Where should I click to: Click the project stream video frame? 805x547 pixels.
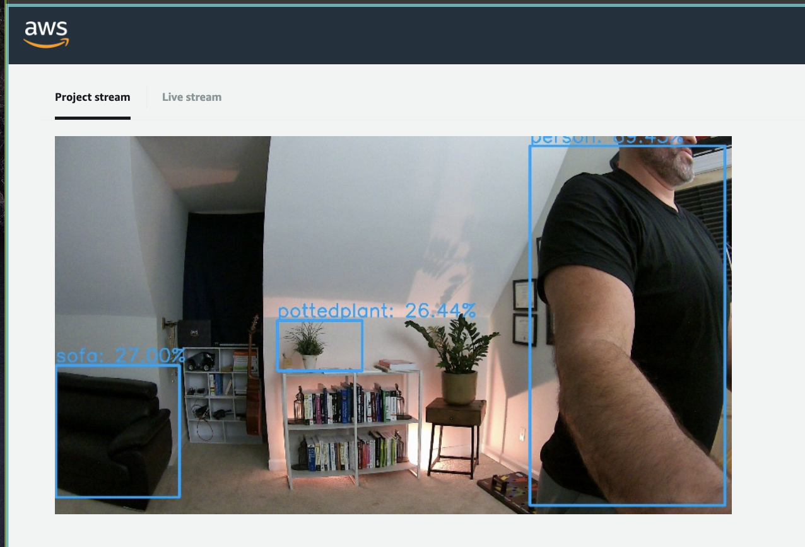pyautogui.click(x=393, y=325)
